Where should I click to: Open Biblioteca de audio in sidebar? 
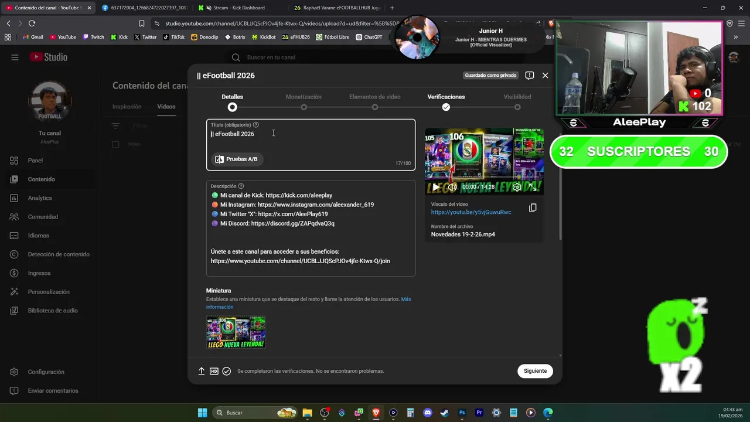click(x=49, y=311)
